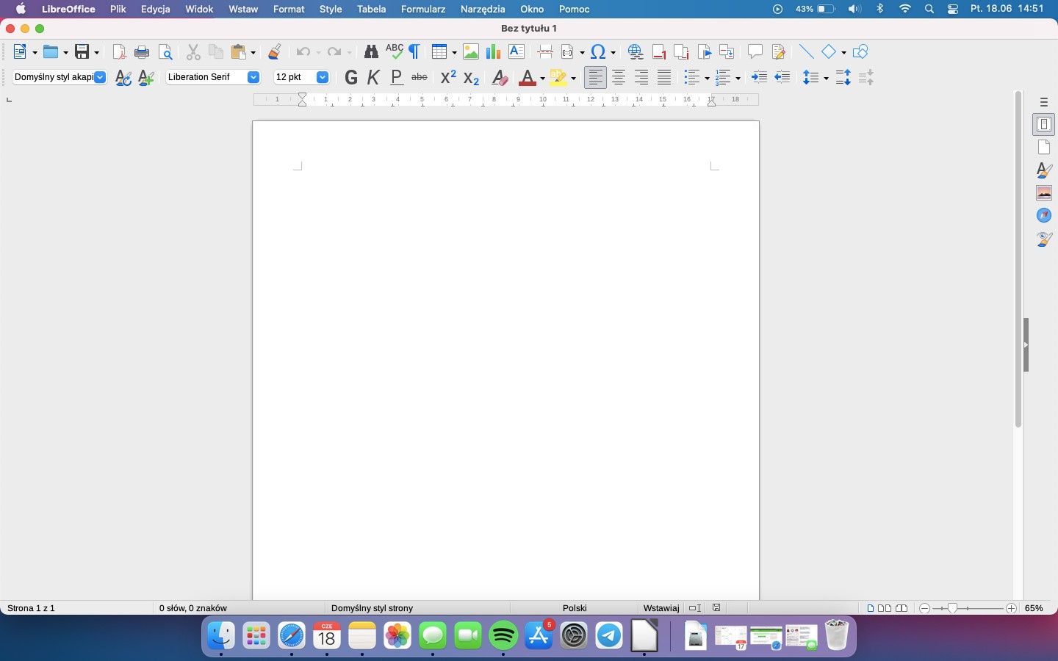Expand the paragraph style dropdown
Image resolution: width=1058 pixels, height=661 pixels.
(100, 77)
